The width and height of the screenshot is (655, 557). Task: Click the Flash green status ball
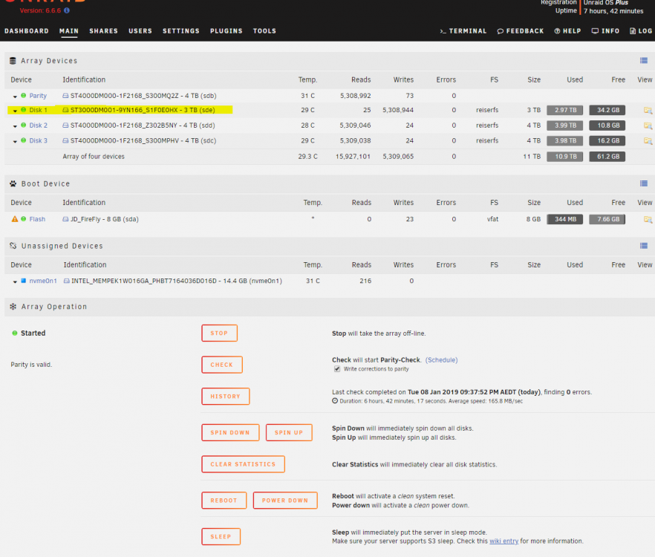click(24, 219)
